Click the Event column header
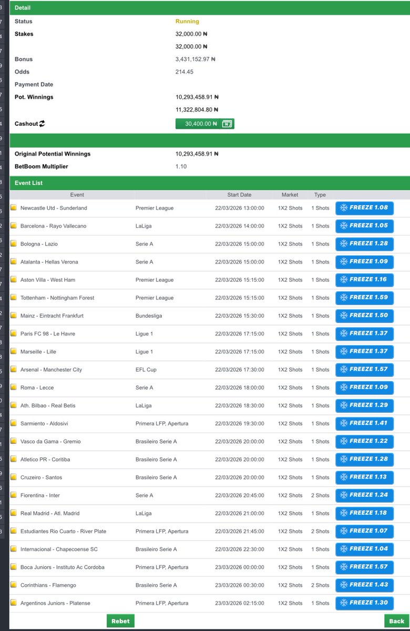This screenshot has width=410, height=631. 77,195
